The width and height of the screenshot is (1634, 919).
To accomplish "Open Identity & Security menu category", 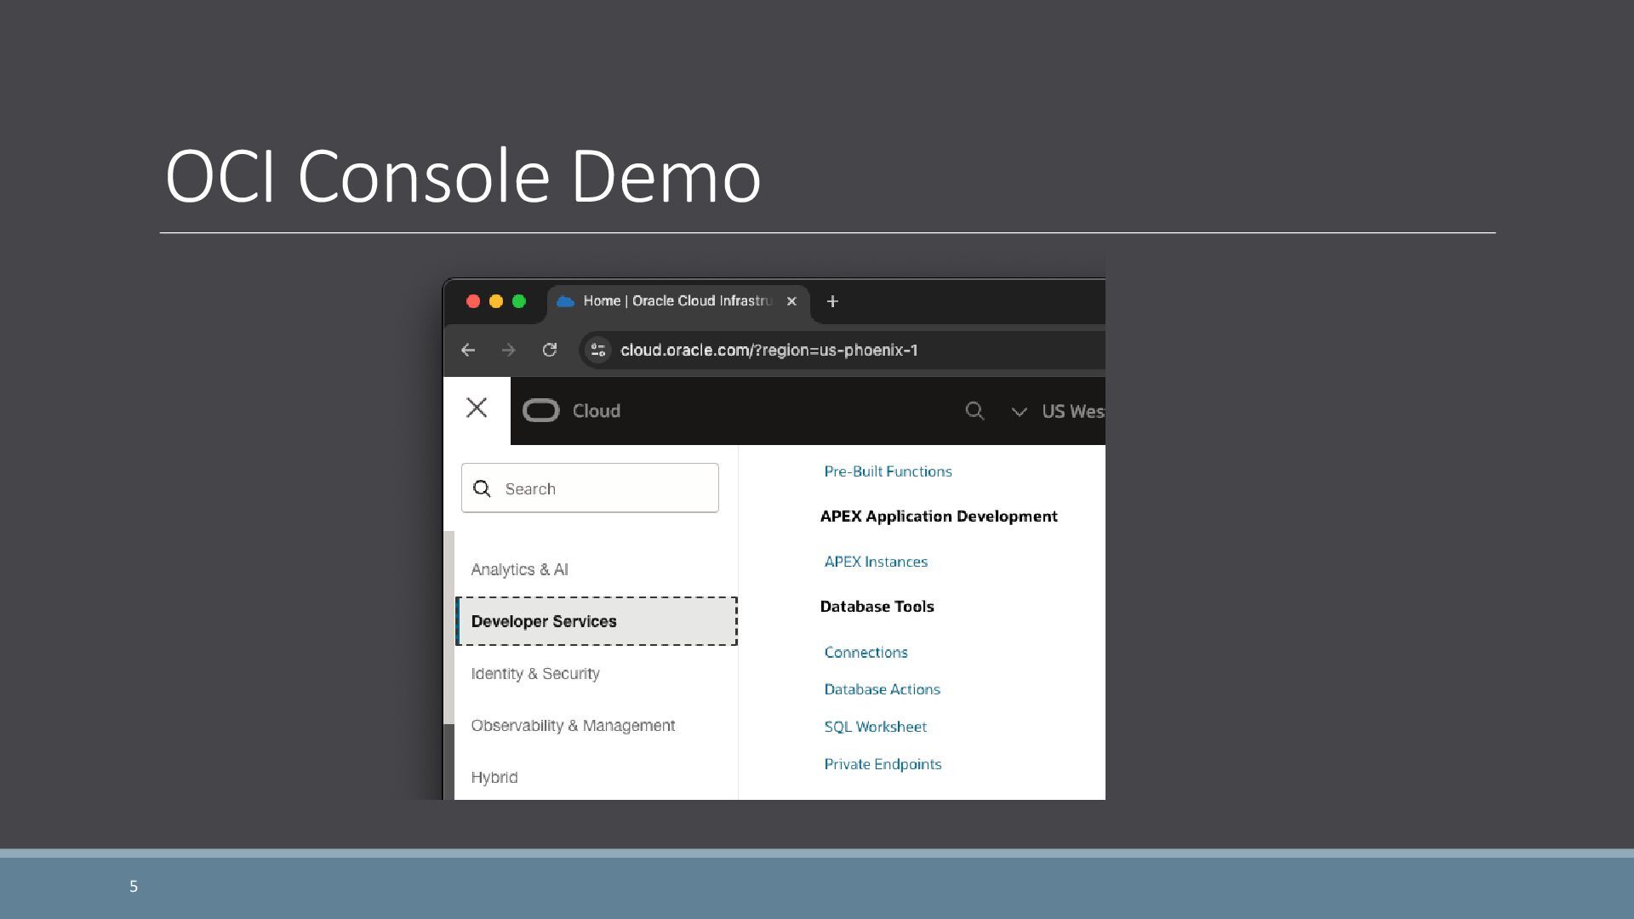I will pos(535,673).
